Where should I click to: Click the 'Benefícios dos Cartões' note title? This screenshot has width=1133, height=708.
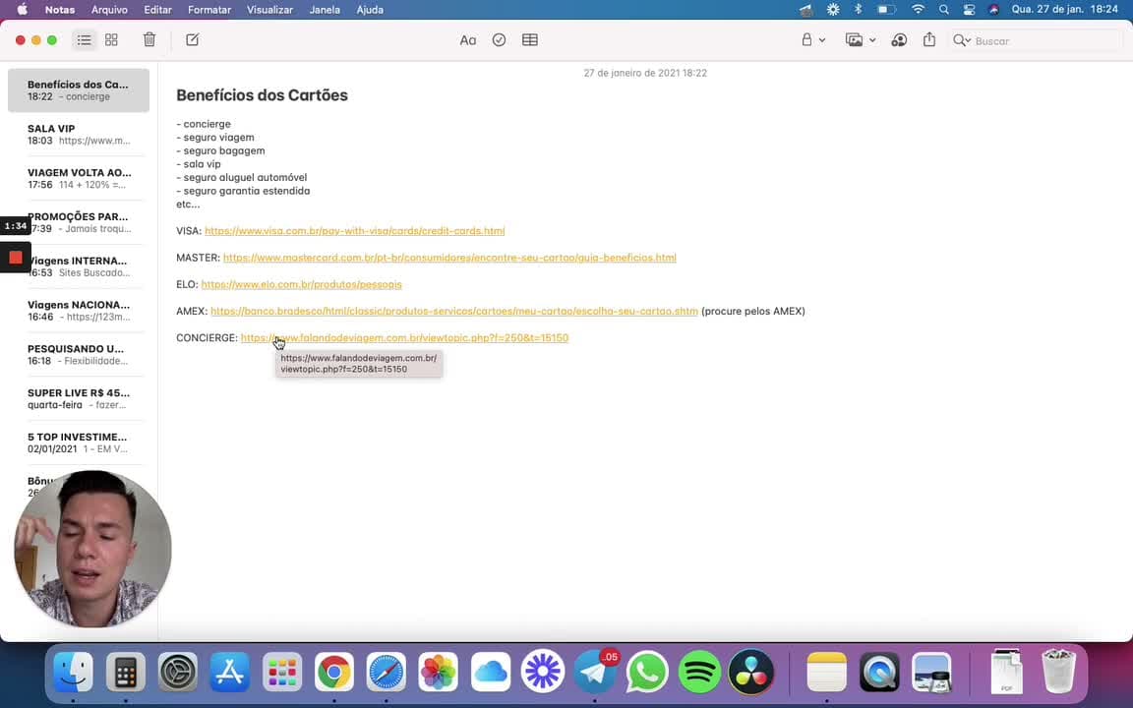(263, 95)
